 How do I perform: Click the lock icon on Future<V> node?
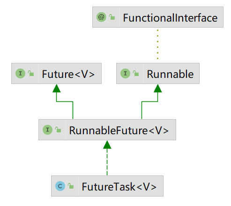(x=31, y=73)
